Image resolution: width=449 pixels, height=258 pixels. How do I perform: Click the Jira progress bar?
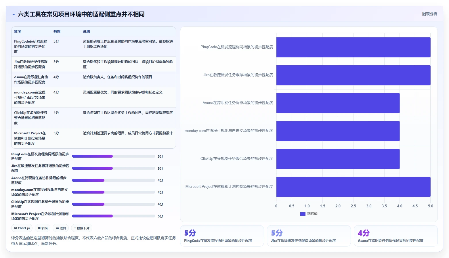point(114,168)
